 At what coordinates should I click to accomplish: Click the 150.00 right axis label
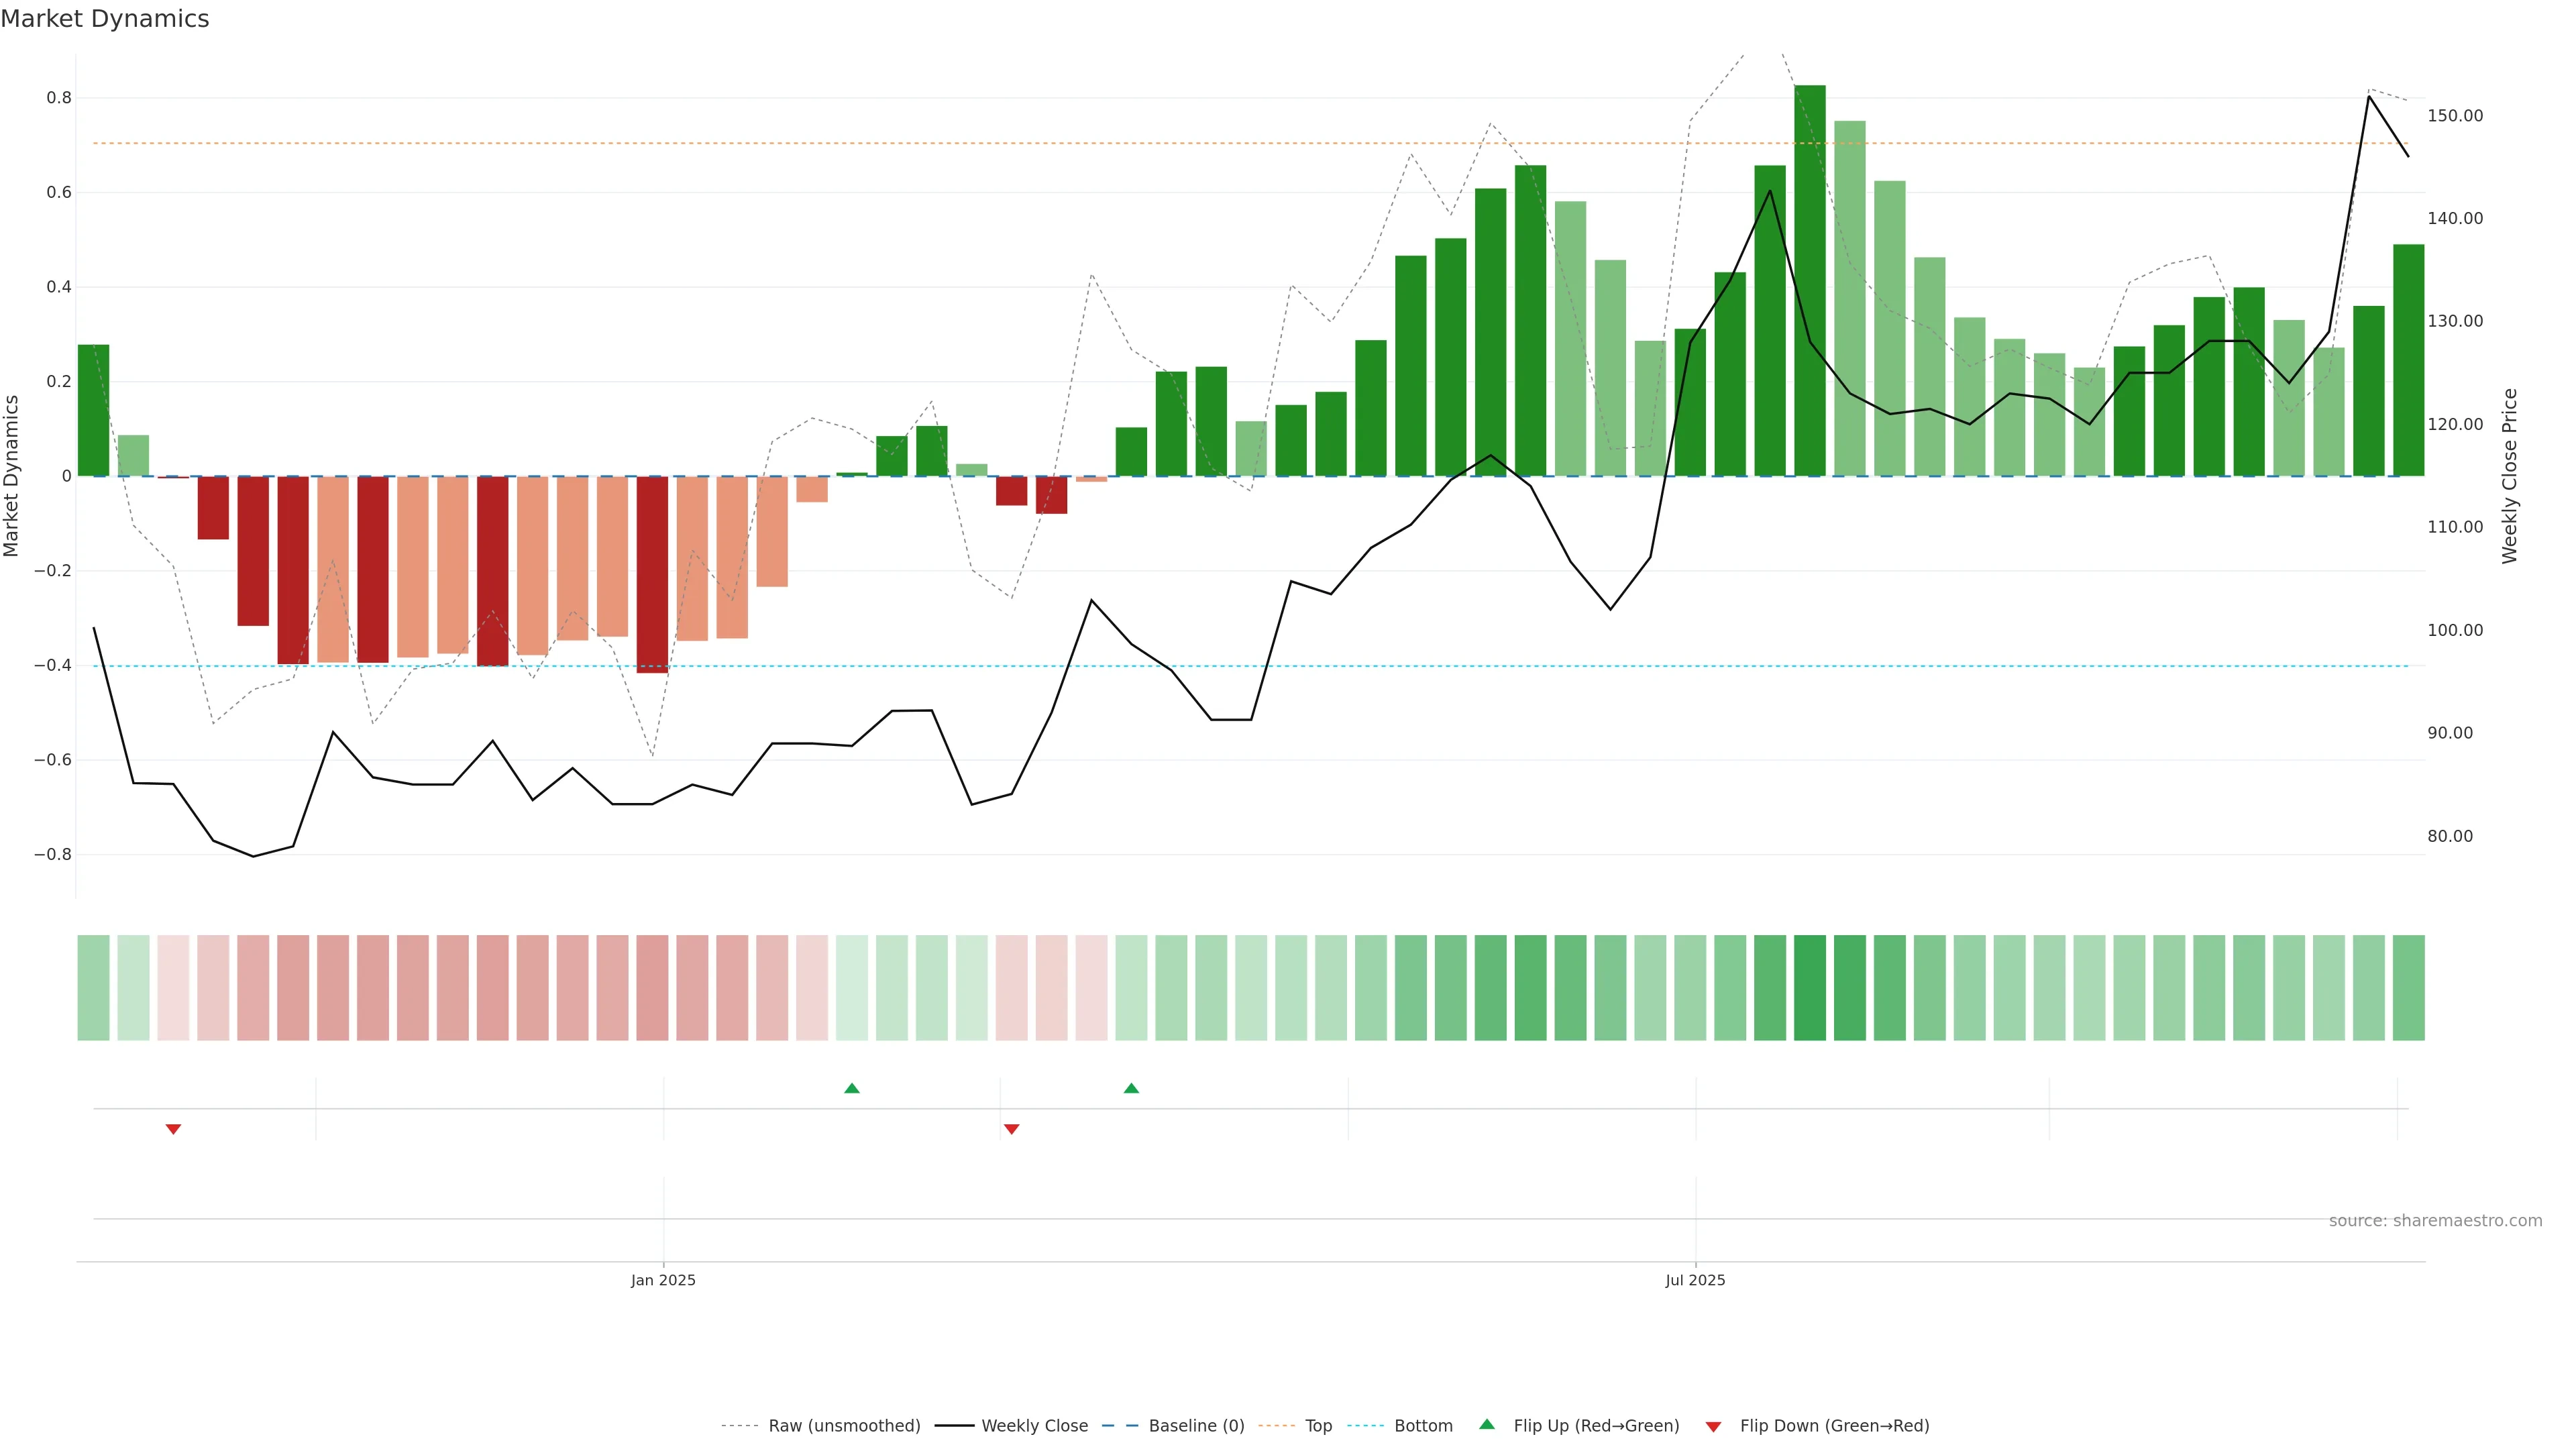(x=2455, y=116)
